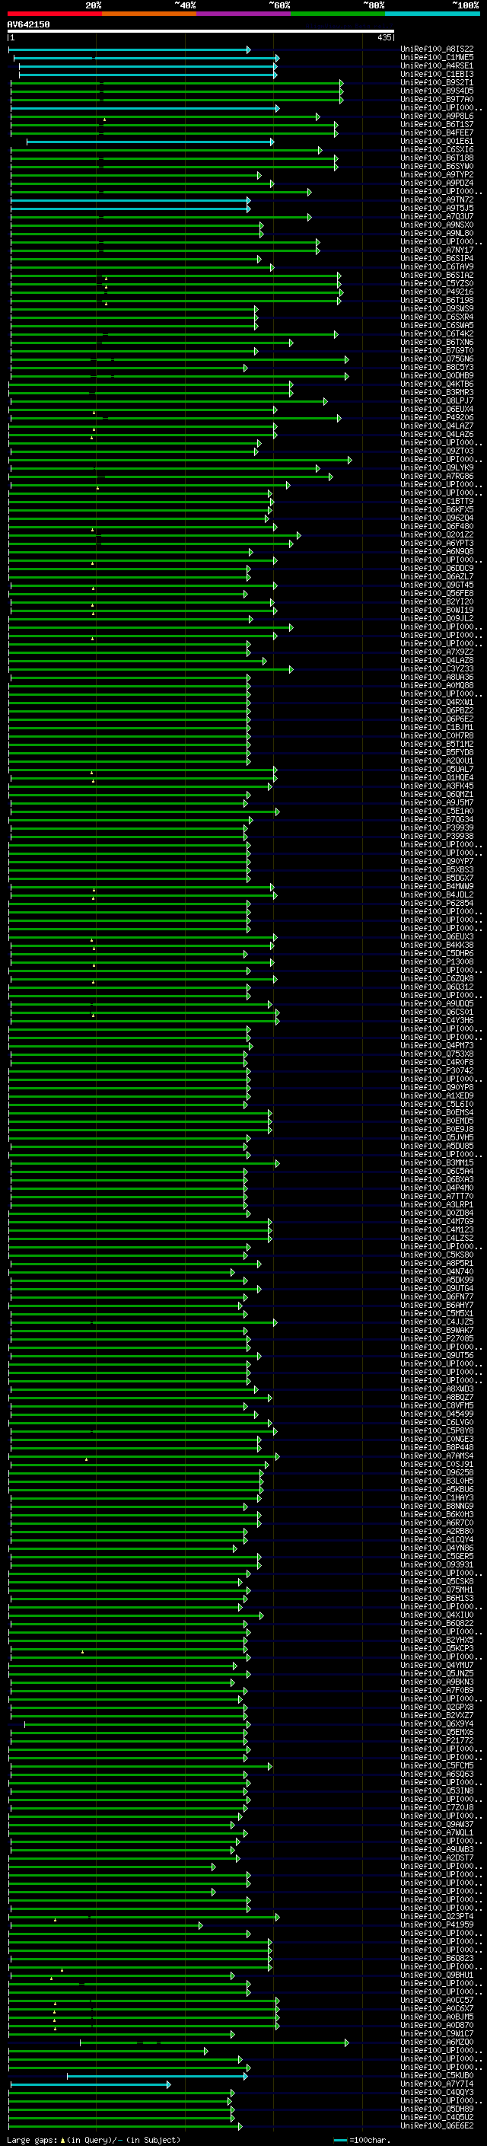Select hit UniRef100_Q9LYK9

coord(437,468)
